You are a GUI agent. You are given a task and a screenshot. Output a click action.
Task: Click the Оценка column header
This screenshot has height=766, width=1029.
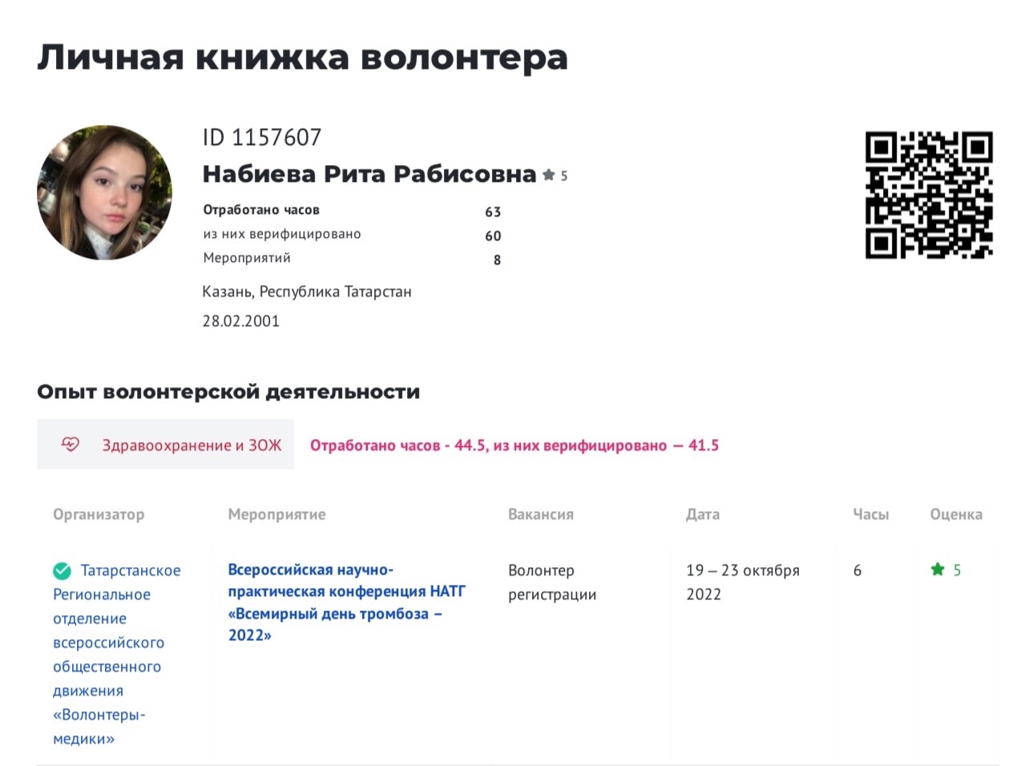955,514
